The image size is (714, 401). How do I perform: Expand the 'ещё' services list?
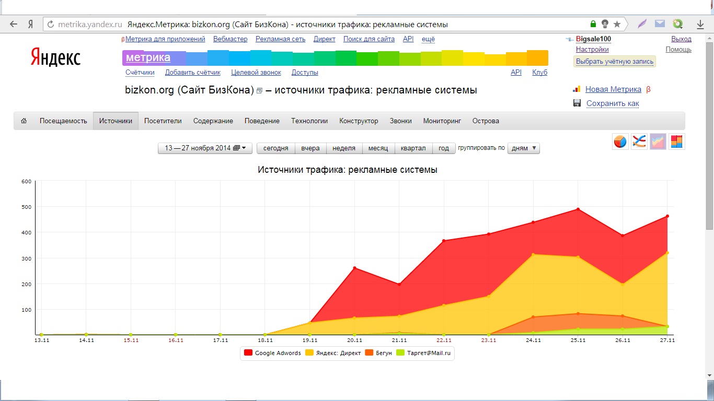point(428,39)
